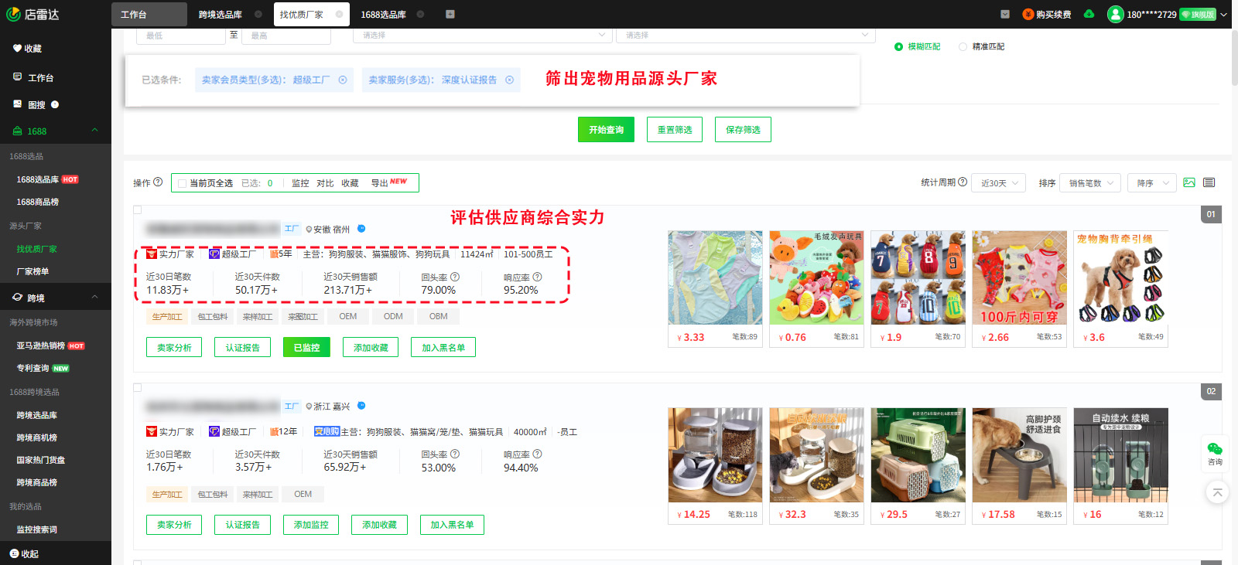1238x565 pixels.
Task: Open the ¥3.33 pet clothing product thumbnail
Action: coord(715,277)
